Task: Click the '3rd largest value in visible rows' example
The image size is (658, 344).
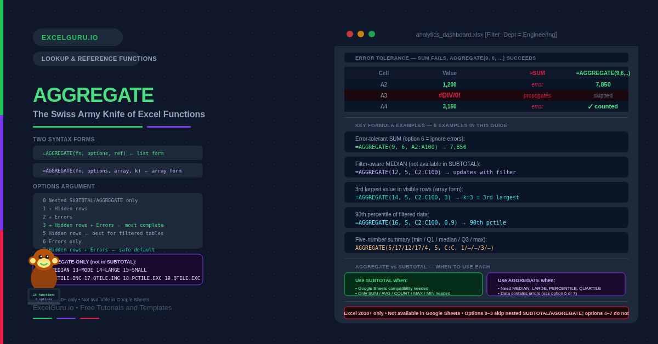Action: point(486,192)
